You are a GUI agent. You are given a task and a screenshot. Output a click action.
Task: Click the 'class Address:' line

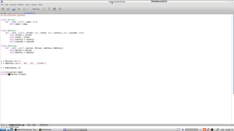(9, 31)
